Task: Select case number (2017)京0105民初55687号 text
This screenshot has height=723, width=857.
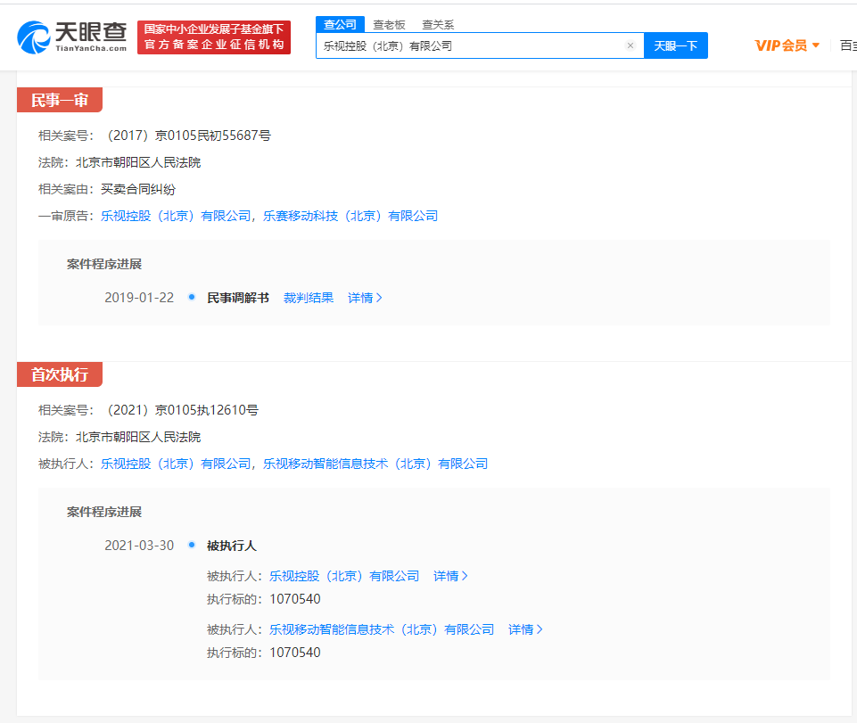Action: click(x=186, y=136)
